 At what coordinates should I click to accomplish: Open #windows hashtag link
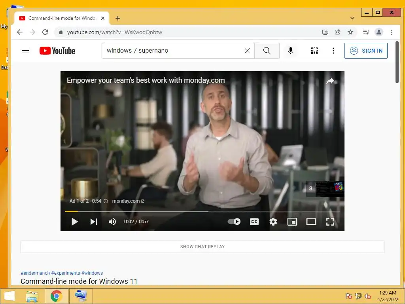click(92, 273)
